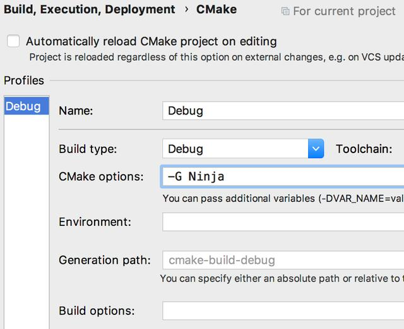Click the 'Build type:' label

point(88,149)
